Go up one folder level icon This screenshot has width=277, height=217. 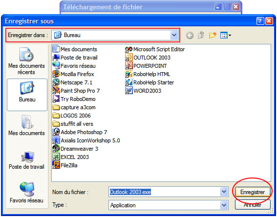click(x=201, y=35)
